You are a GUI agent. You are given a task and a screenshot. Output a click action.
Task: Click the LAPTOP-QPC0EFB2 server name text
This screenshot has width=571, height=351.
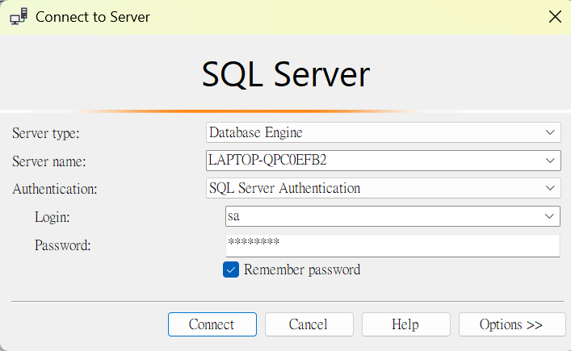click(x=267, y=161)
